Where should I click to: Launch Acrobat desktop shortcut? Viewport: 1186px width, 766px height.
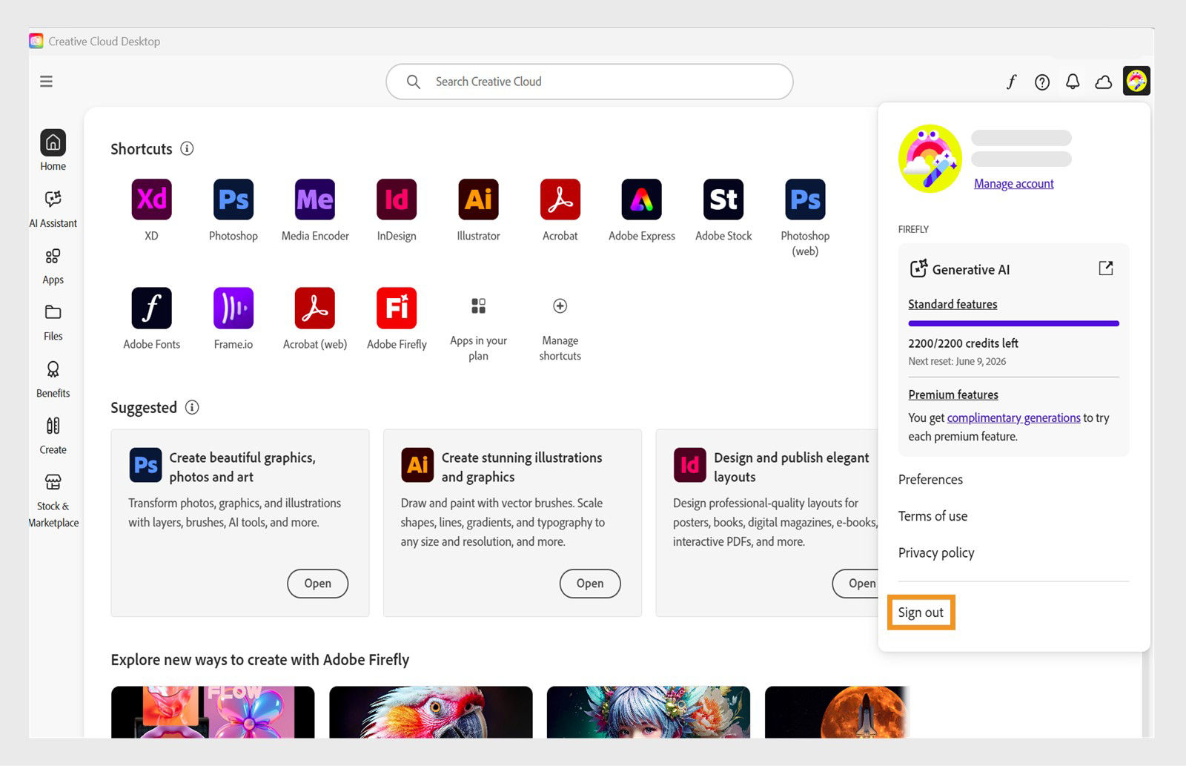pos(560,199)
